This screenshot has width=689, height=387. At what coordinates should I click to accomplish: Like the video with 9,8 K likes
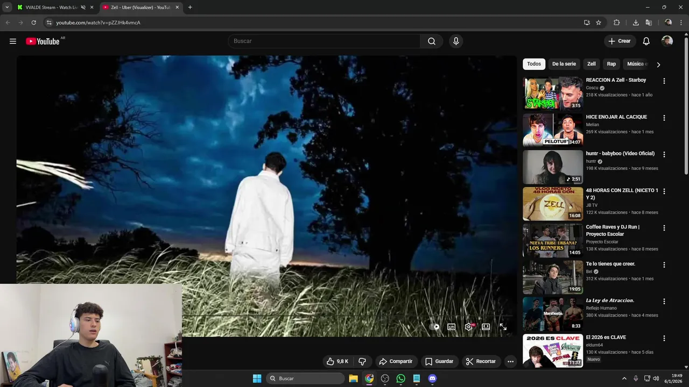pyautogui.click(x=338, y=361)
